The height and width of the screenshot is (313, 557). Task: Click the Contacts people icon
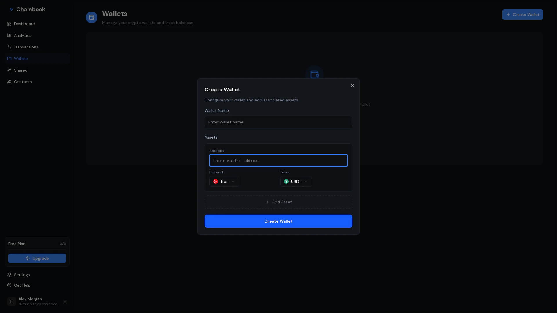[9, 82]
